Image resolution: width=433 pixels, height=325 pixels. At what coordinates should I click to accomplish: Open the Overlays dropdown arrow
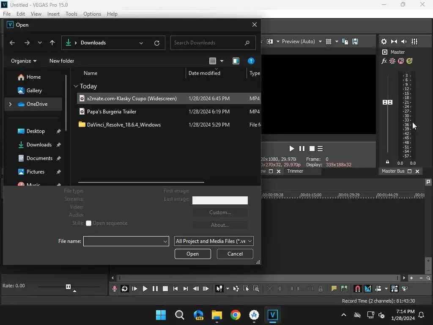[x=337, y=41]
